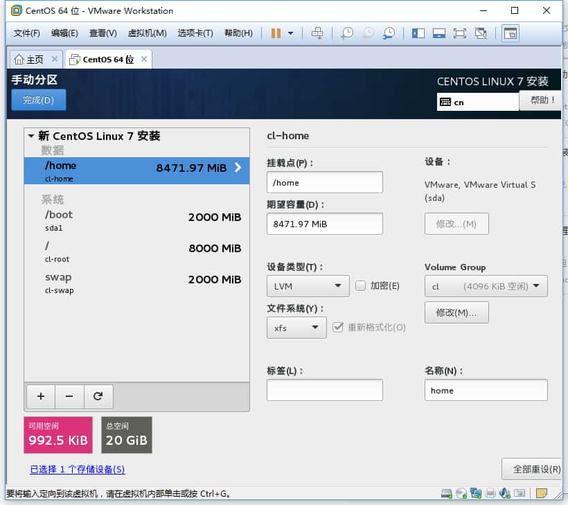The width and height of the screenshot is (568, 505).
Task: Click the add mount point plus button
Action: coord(41,396)
